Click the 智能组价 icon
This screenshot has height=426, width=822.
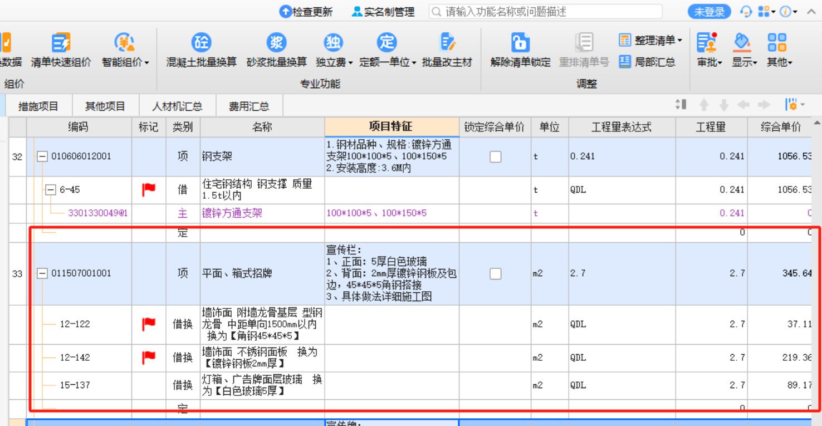point(124,43)
